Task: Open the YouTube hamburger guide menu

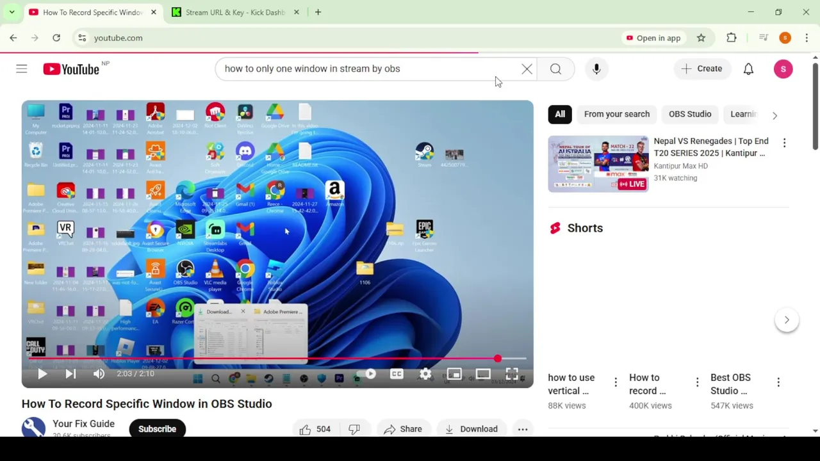Action: click(x=22, y=69)
